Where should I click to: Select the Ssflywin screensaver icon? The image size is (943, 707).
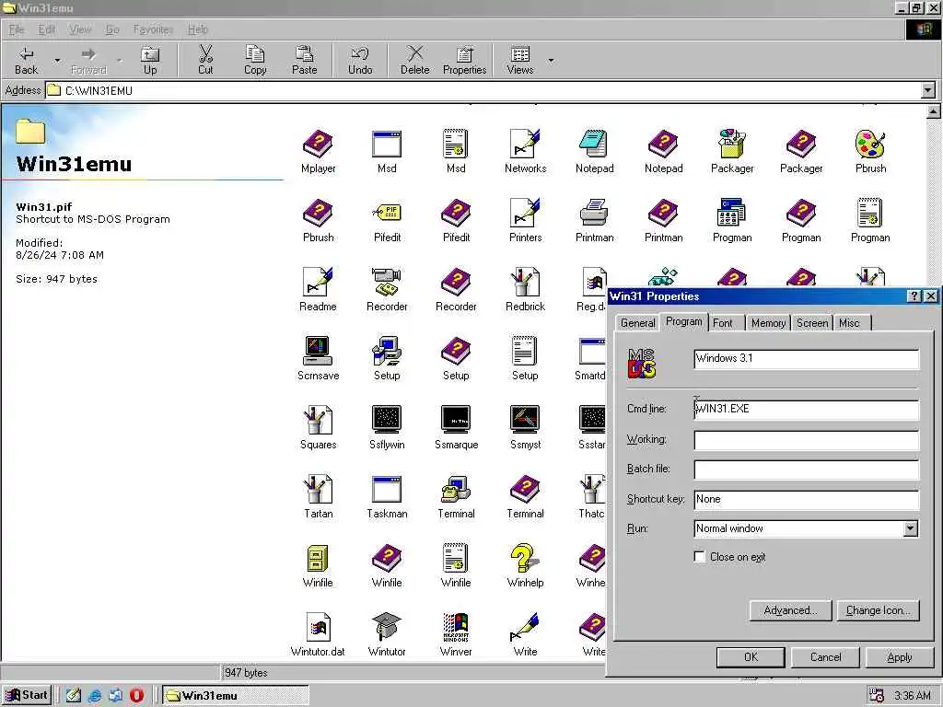coord(387,420)
